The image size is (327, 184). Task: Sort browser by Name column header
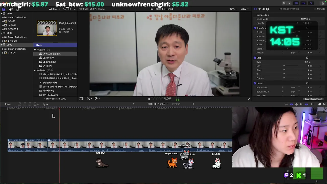pyautogui.click(x=55, y=45)
